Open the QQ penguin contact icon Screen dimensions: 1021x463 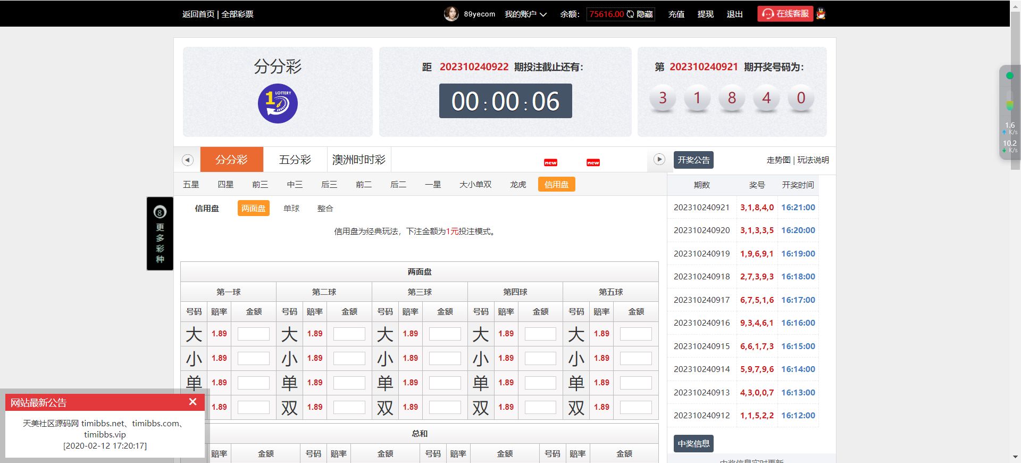[x=821, y=14]
